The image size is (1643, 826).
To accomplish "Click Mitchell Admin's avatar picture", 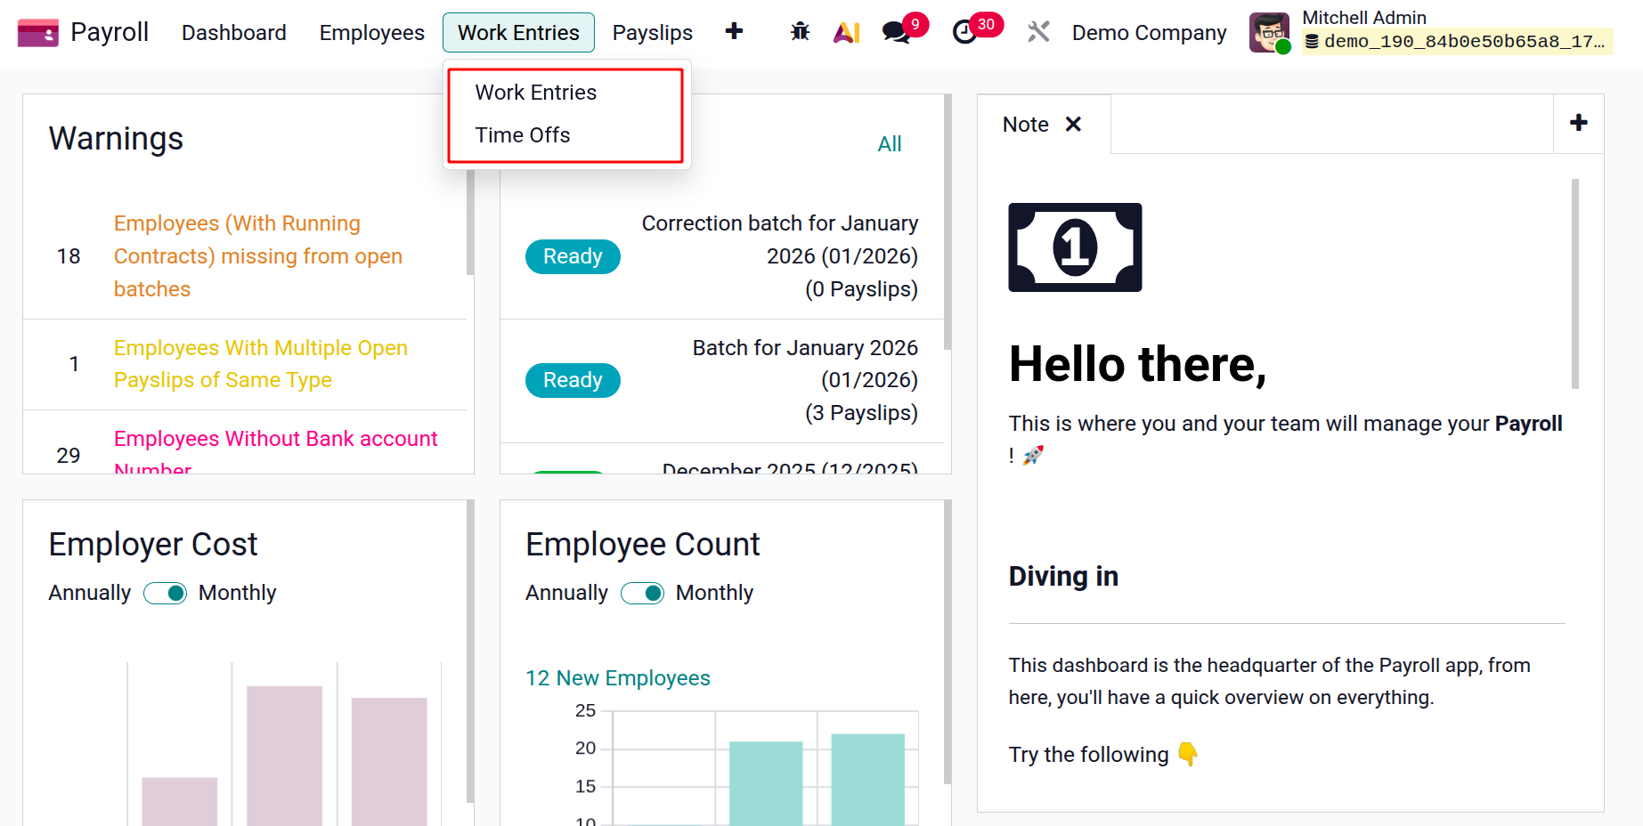I will 1269,33.
